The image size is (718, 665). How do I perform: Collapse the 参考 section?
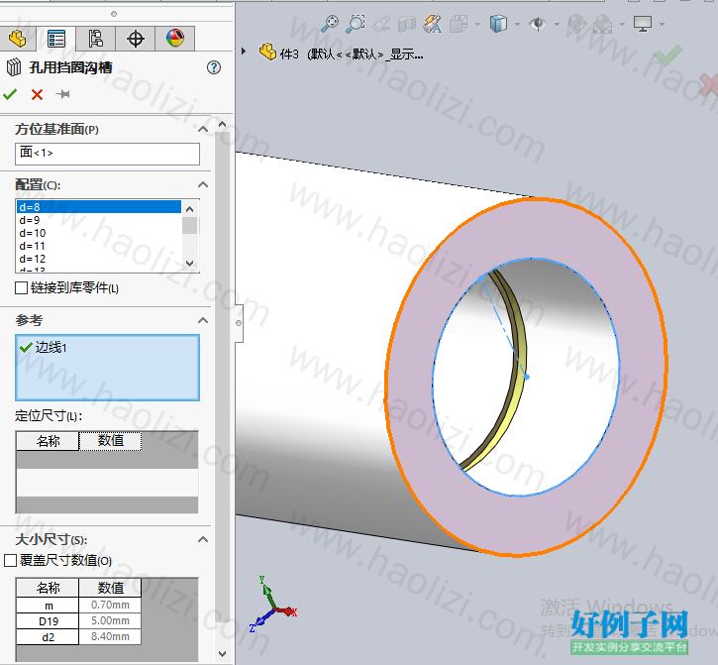tap(203, 320)
